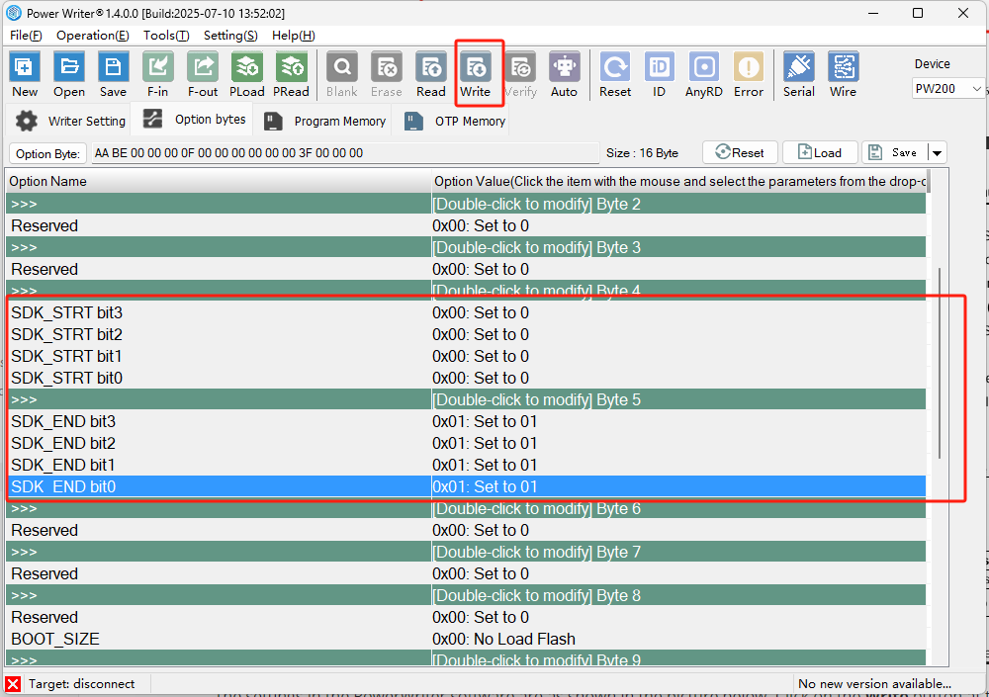Select the SDK_STRT bit0 row

[x=466, y=378]
